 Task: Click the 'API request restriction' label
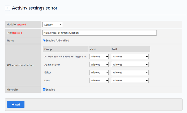(20, 65)
